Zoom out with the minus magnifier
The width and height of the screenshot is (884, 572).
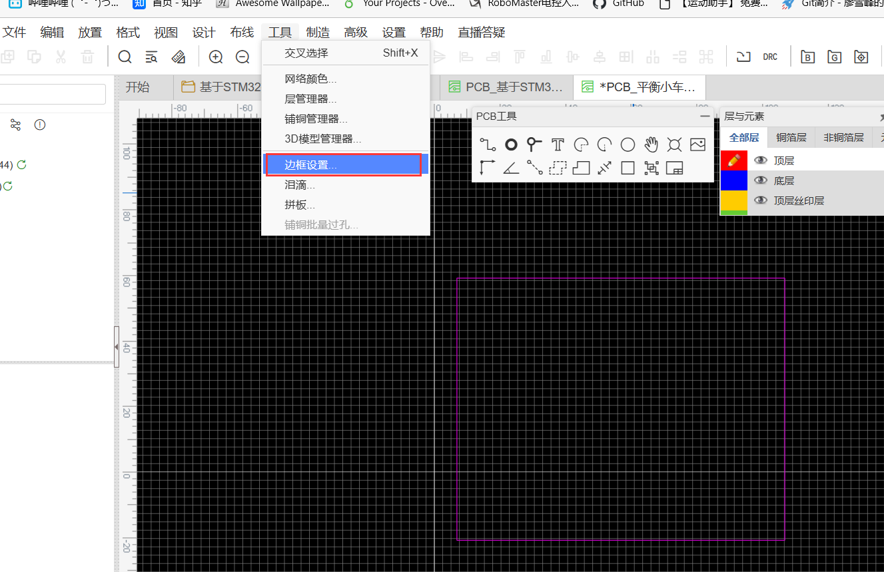click(242, 57)
